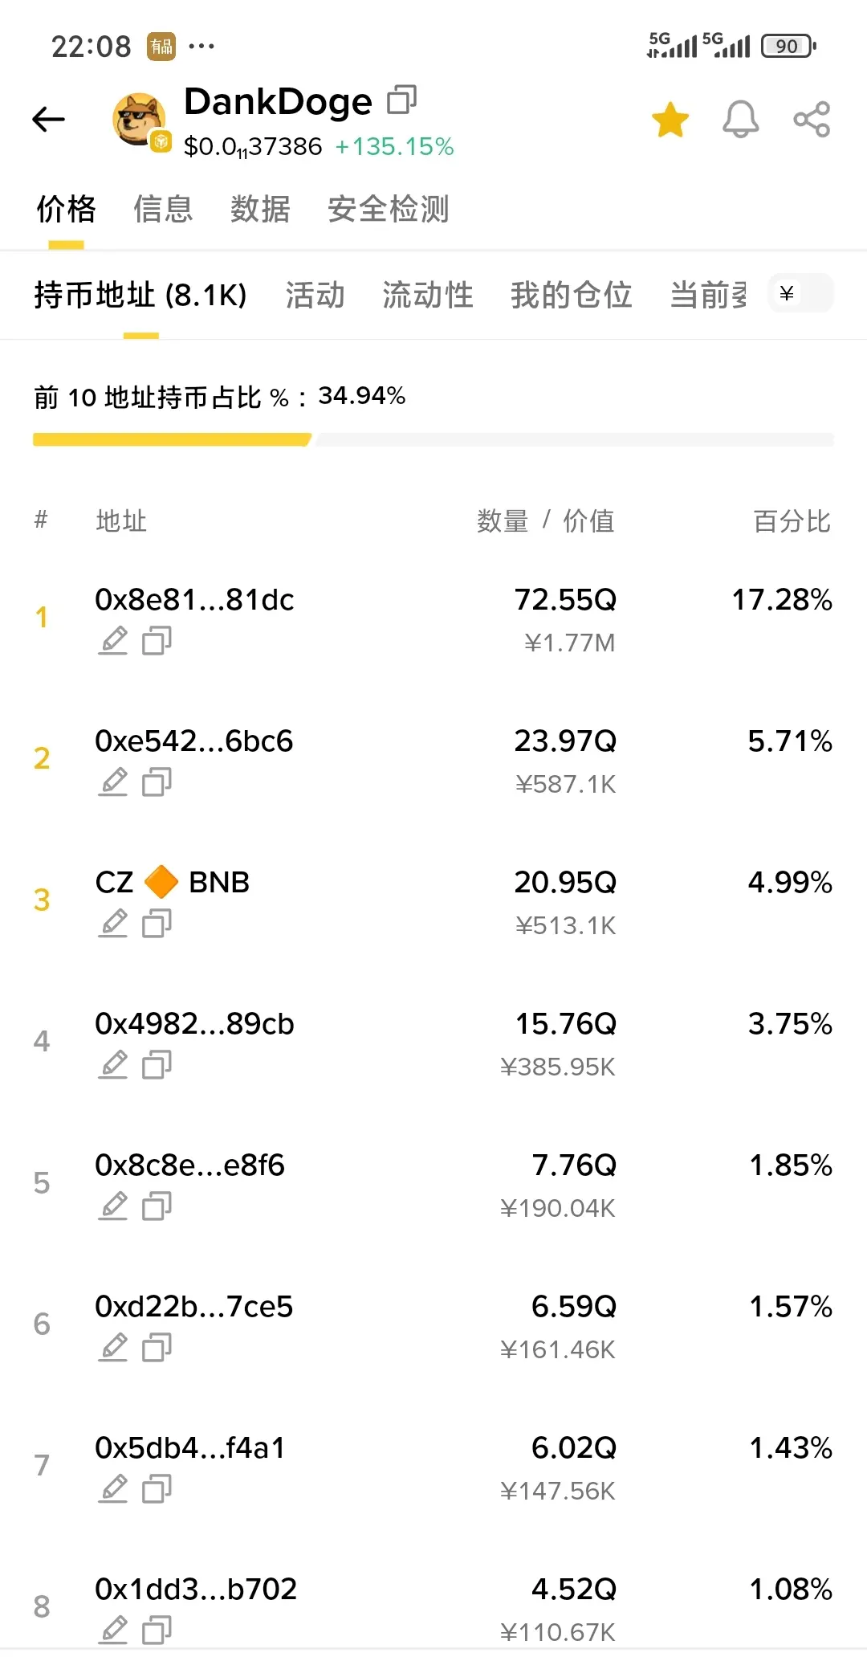
Task: Switch to the 流动性 sub-tab
Action: click(x=428, y=295)
